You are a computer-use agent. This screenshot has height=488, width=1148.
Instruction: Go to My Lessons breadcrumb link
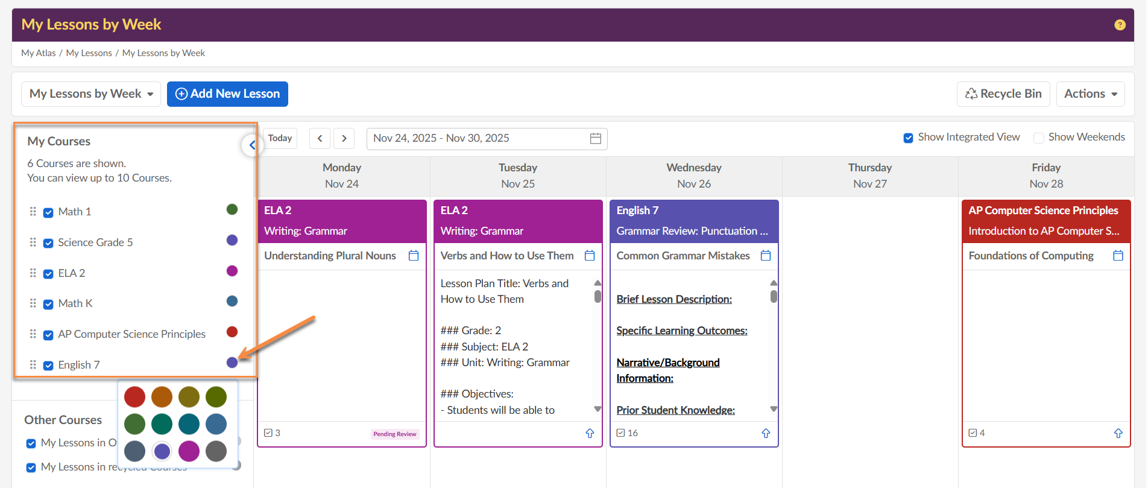(89, 53)
